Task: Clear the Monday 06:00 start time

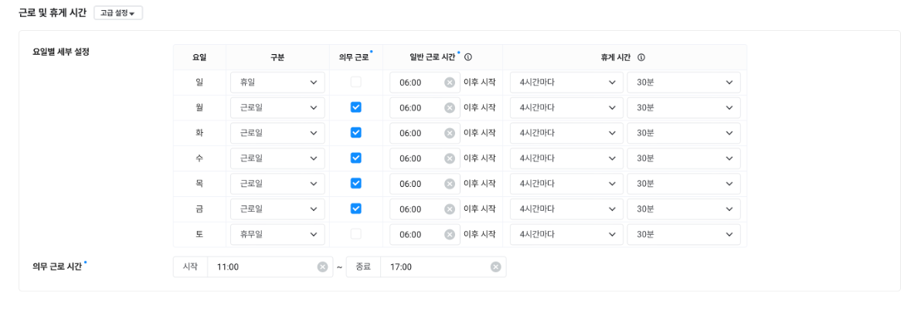Action: click(x=450, y=108)
